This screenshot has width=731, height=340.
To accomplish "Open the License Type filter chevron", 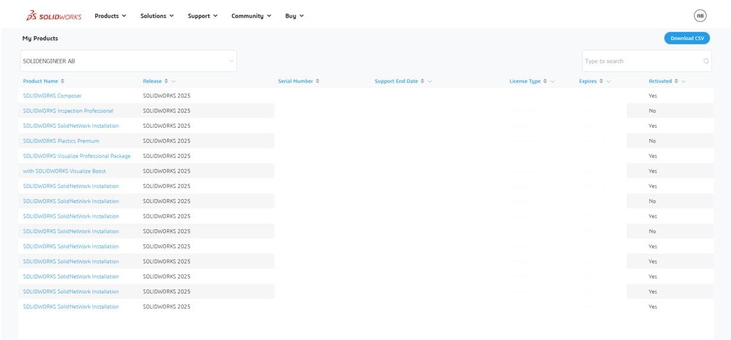I will [552, 81].
